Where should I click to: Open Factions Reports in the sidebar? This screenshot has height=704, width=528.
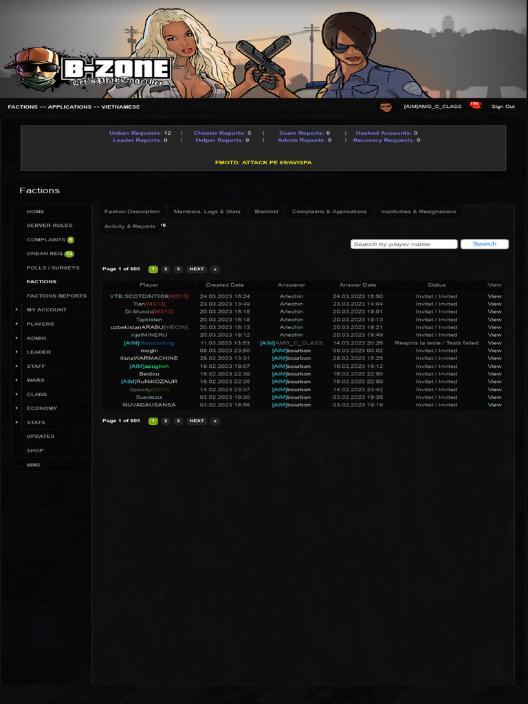[x=56, y=296]
